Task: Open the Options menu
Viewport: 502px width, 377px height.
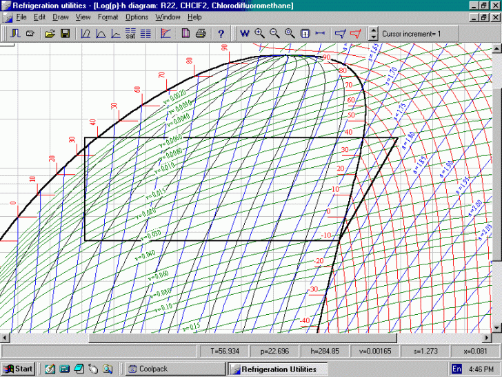Action: pos(137,17)
